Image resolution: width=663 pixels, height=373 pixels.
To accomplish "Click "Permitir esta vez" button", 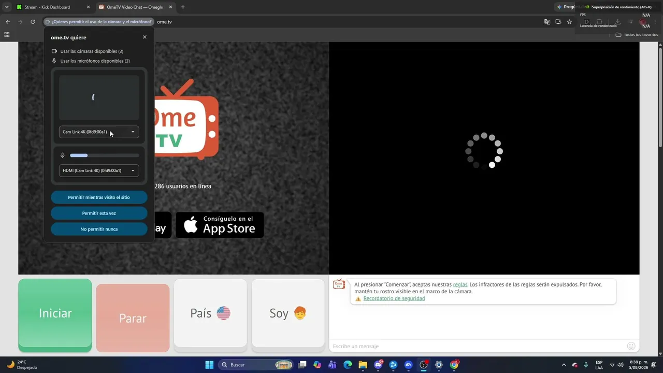I will tap(99, 213).
